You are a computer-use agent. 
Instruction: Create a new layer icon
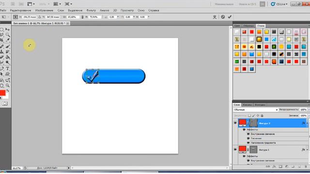pyautogui.click(x=299, y=167)
